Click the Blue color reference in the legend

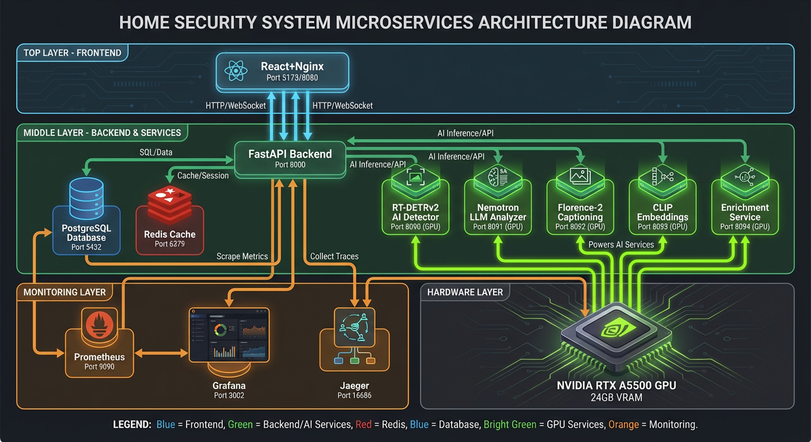pyautogui.click(x=165, y=424)
